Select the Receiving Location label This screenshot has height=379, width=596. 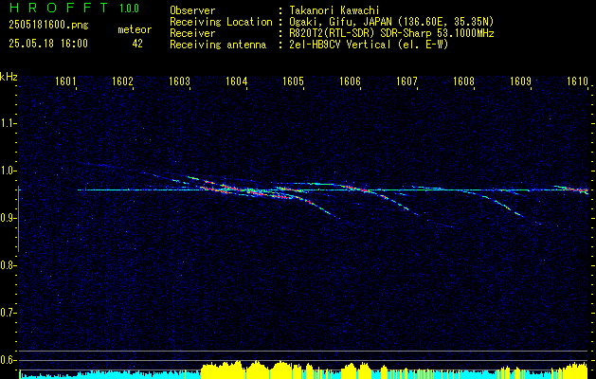[221, 22]
